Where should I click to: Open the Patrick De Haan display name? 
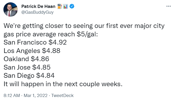[x=38, y=6]
